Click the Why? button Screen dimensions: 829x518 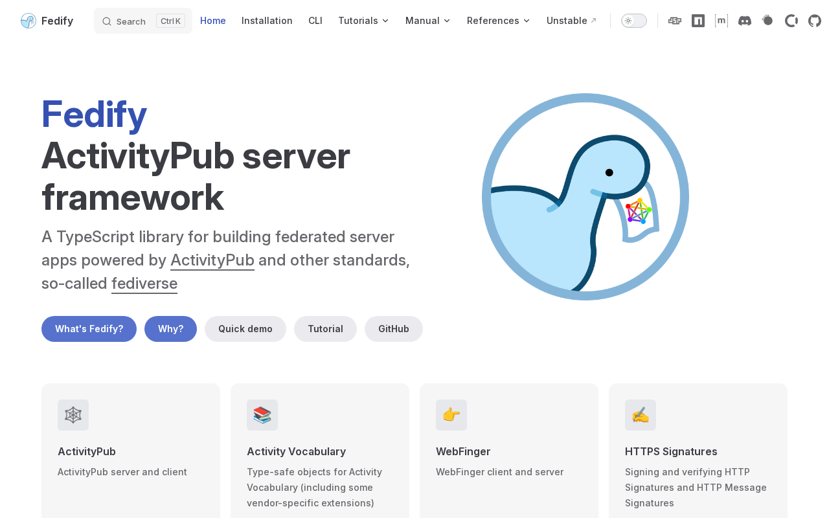pyautogui.click(x=171, y=329)
